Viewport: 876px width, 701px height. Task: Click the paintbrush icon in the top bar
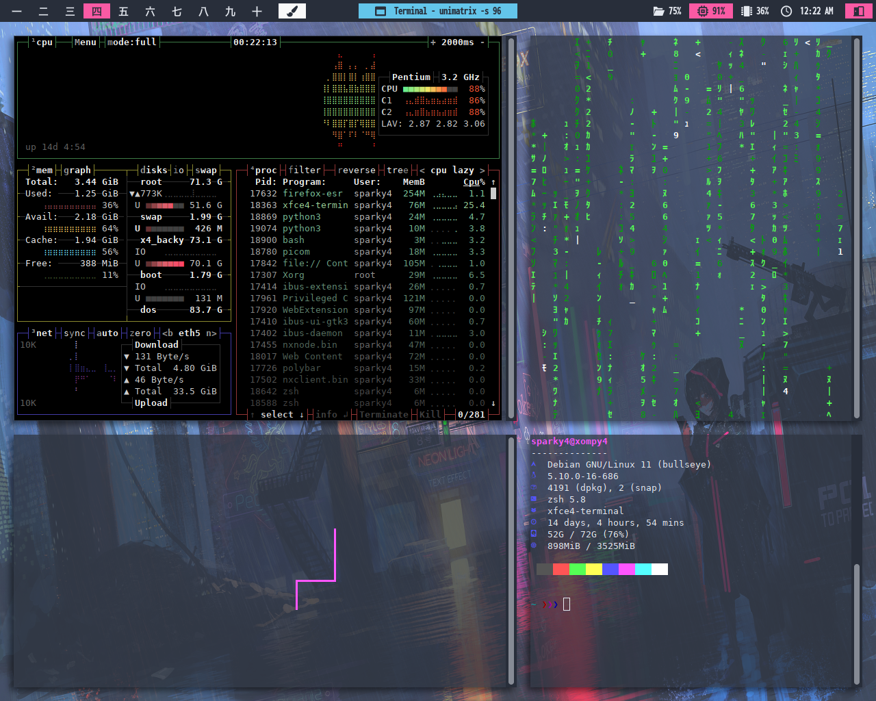pos(292,11)
